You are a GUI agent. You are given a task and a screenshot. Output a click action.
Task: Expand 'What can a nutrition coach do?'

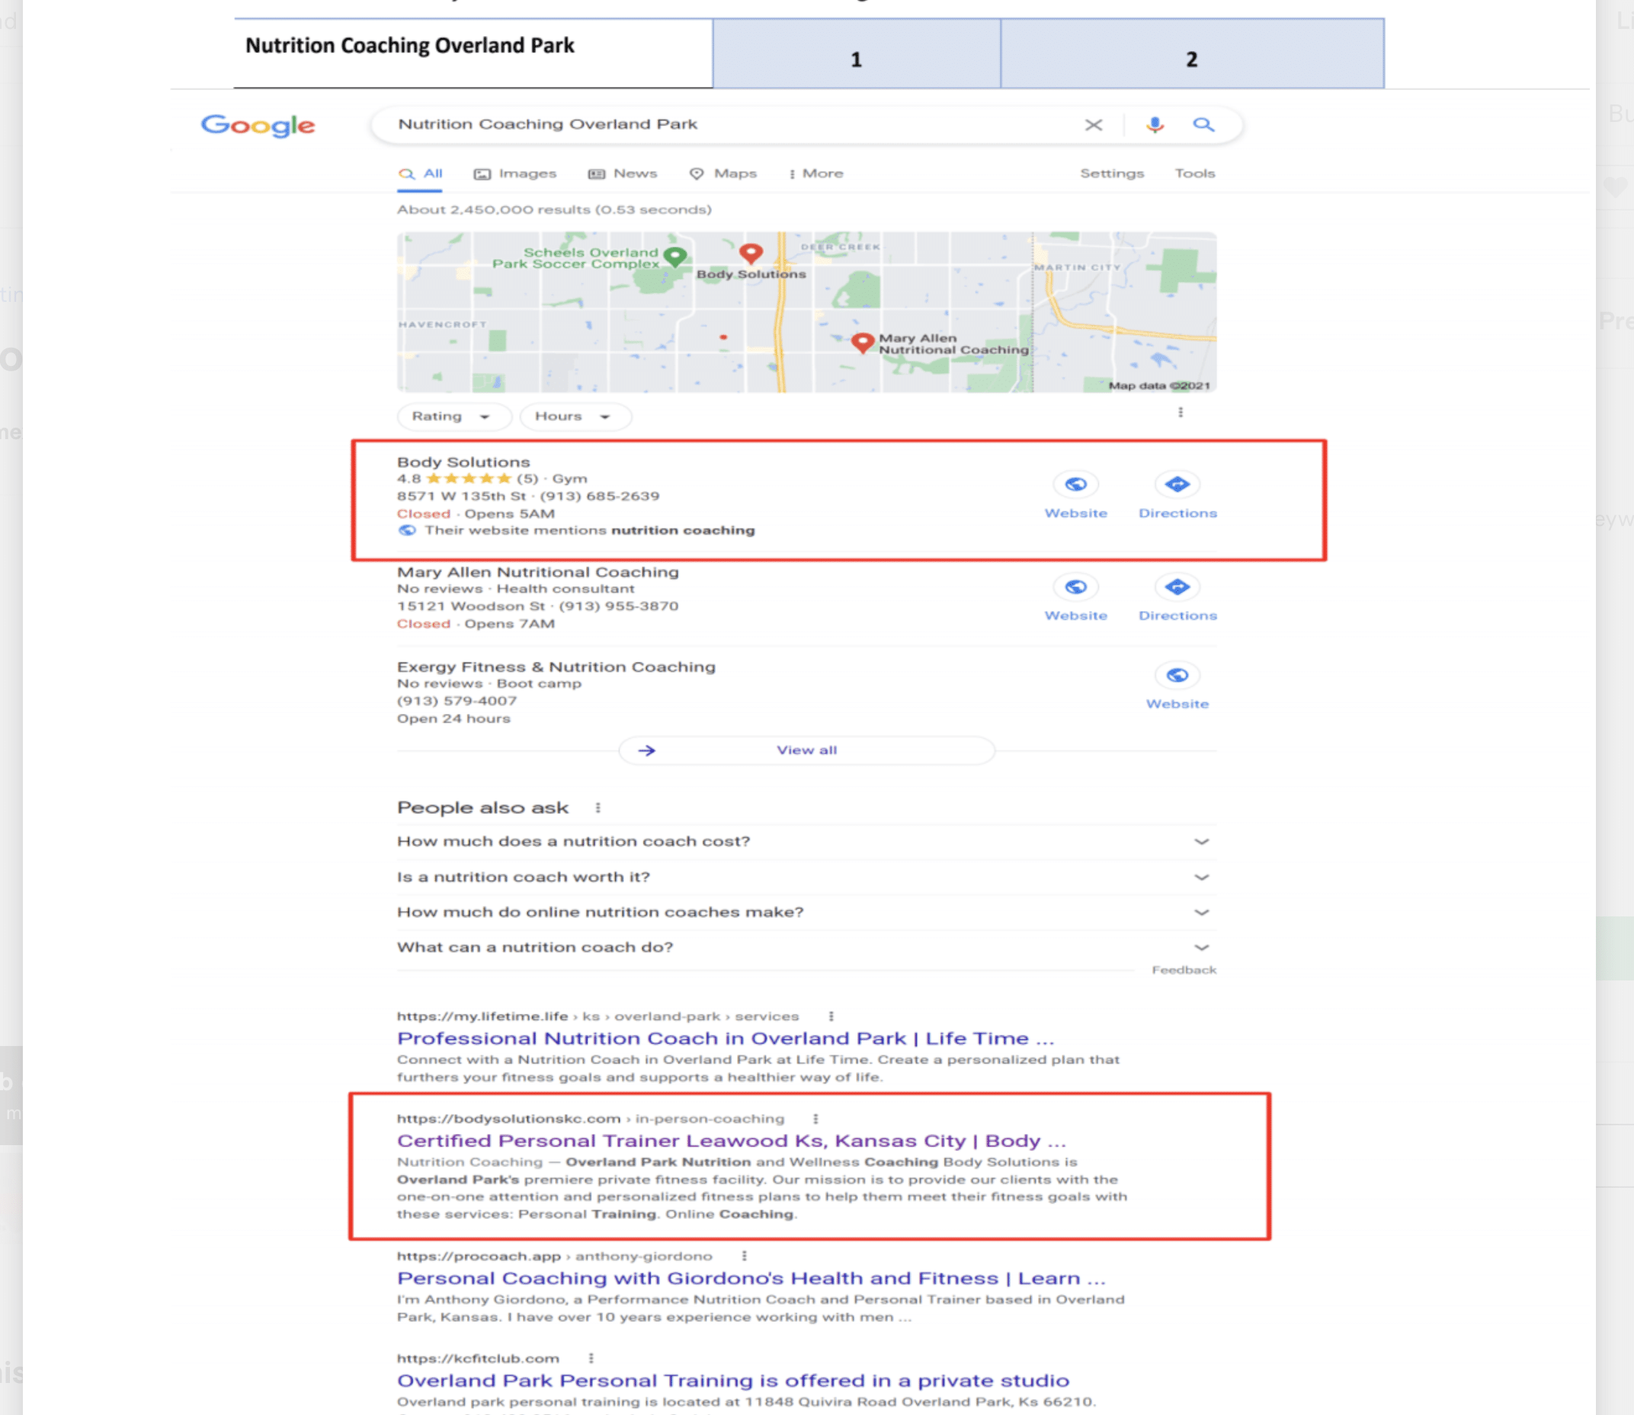click(806, 948)
